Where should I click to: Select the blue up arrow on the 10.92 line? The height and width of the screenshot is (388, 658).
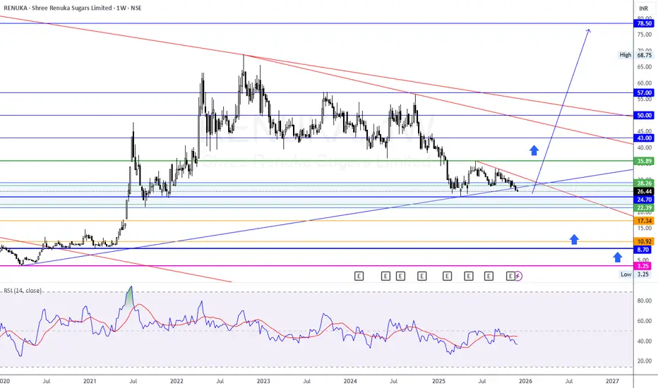click(574, 240)
